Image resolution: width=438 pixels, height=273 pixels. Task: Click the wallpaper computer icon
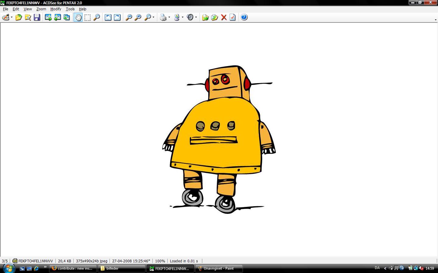tap(177, 17)
